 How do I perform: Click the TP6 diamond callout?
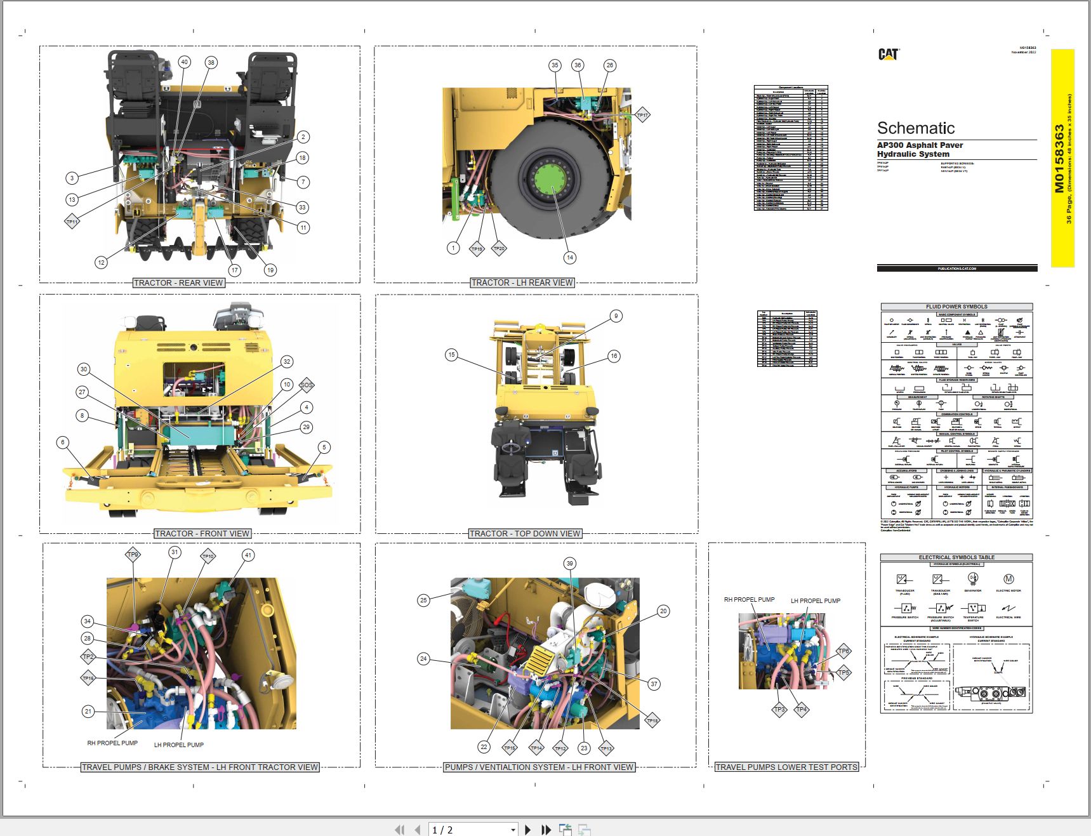pos(843,651)
